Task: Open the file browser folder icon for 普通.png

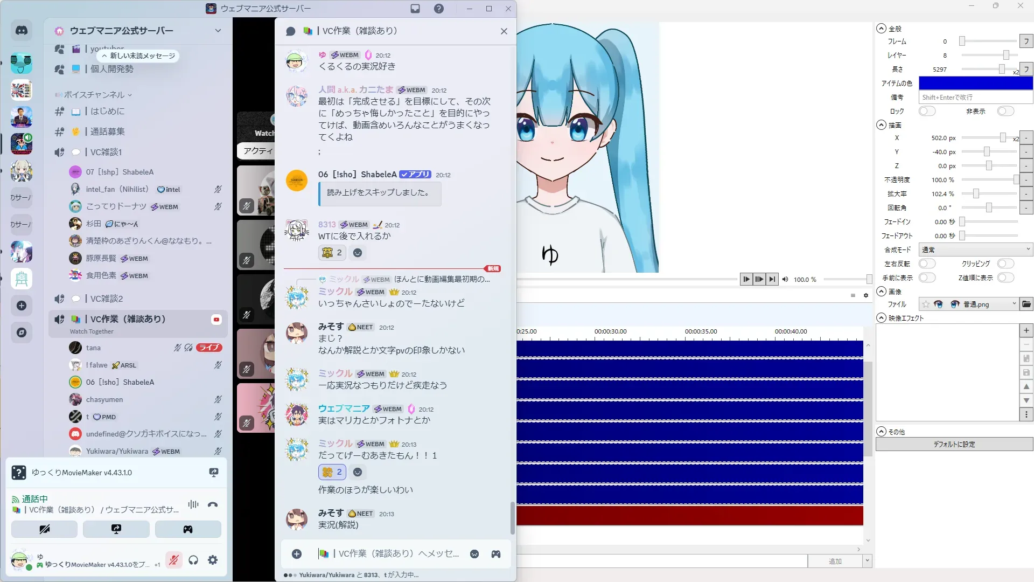Action: 1026,304
